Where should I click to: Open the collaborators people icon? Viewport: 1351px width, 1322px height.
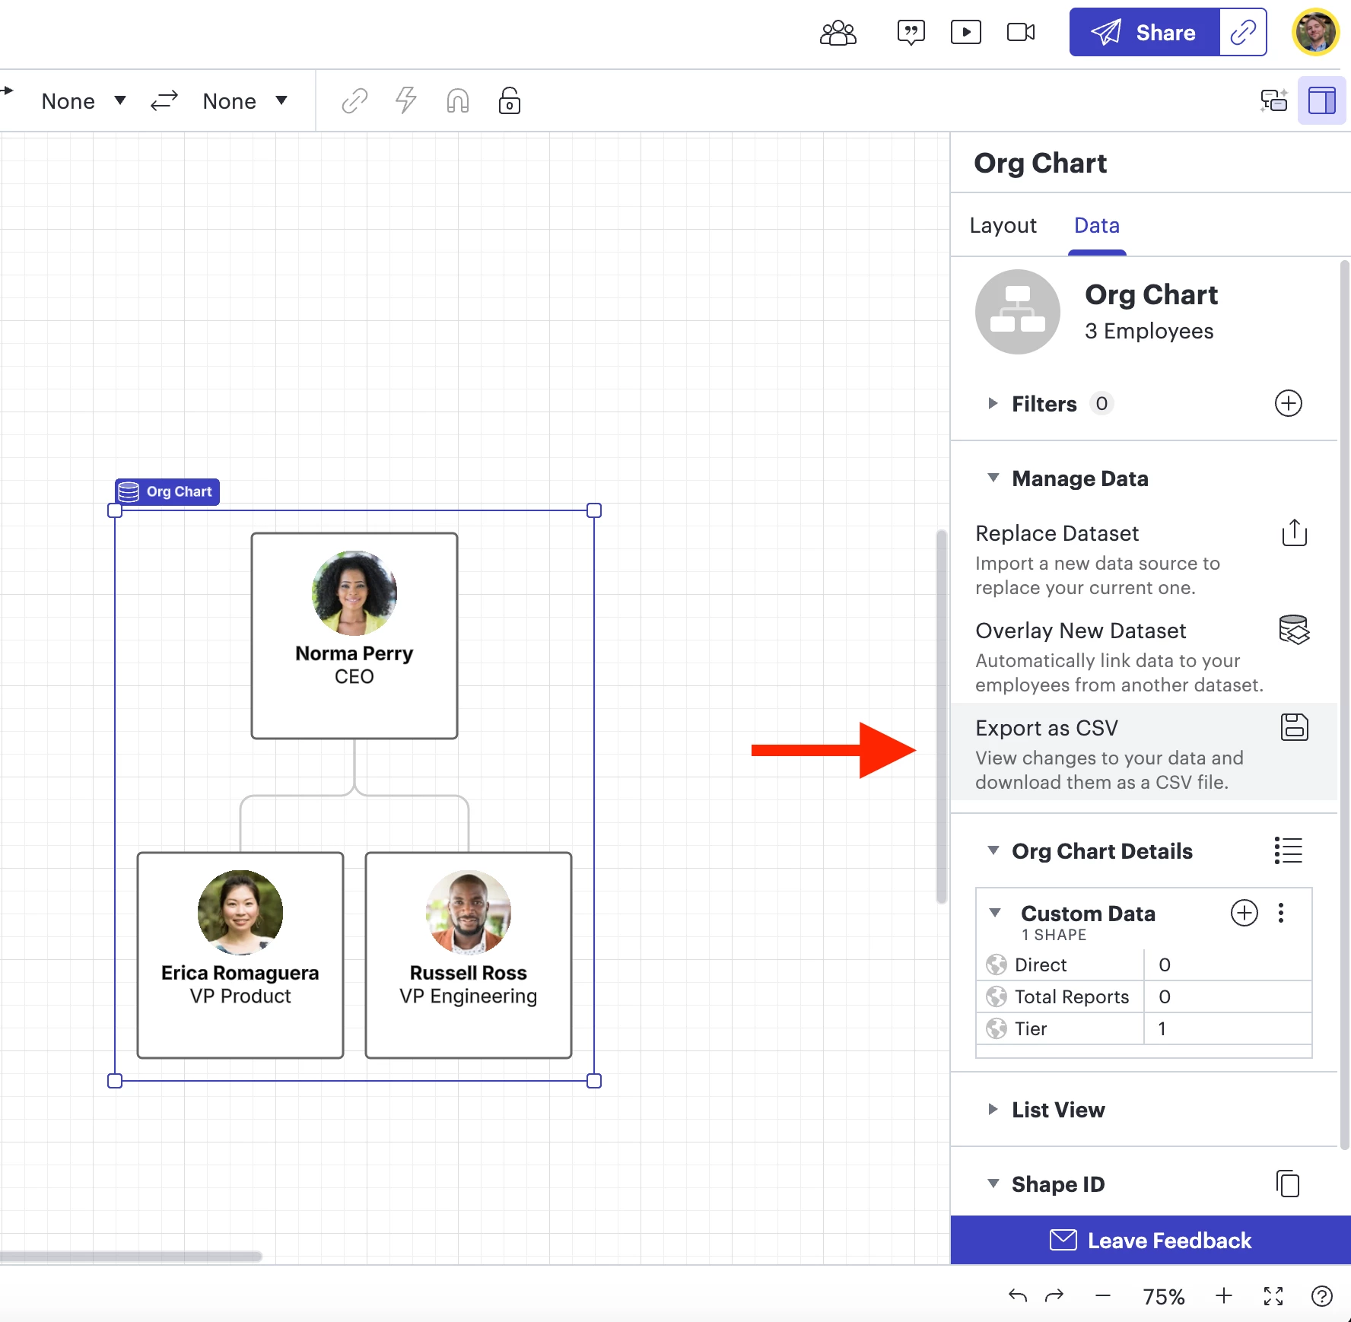point(838,33)
